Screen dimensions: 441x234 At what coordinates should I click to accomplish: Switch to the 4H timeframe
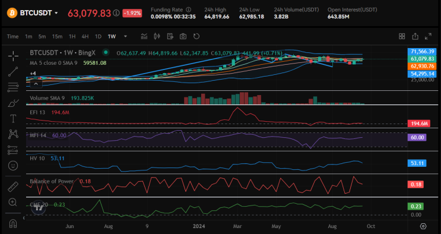tap(85, 36)
